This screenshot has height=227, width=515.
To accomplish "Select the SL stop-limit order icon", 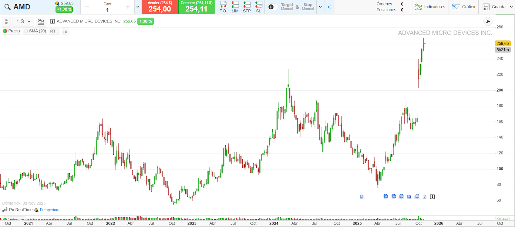I will tap(258, 7).
